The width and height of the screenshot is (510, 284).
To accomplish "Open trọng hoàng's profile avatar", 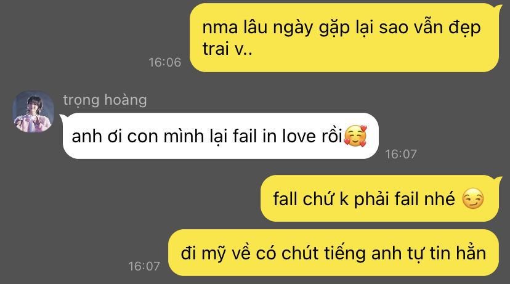I will (33, 112).
